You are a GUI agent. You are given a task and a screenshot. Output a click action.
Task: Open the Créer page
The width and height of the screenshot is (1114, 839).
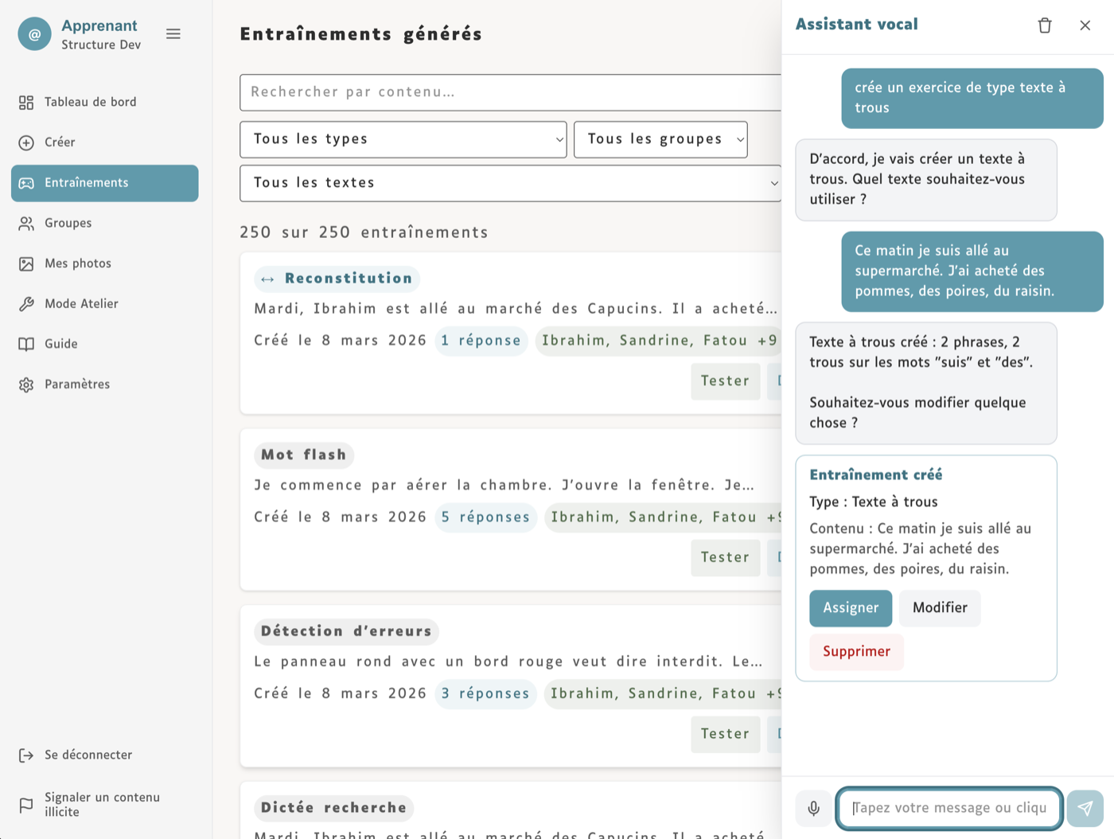(60, 142)
